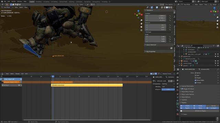Click the current frame marker in timeline

tap(53, 77)
